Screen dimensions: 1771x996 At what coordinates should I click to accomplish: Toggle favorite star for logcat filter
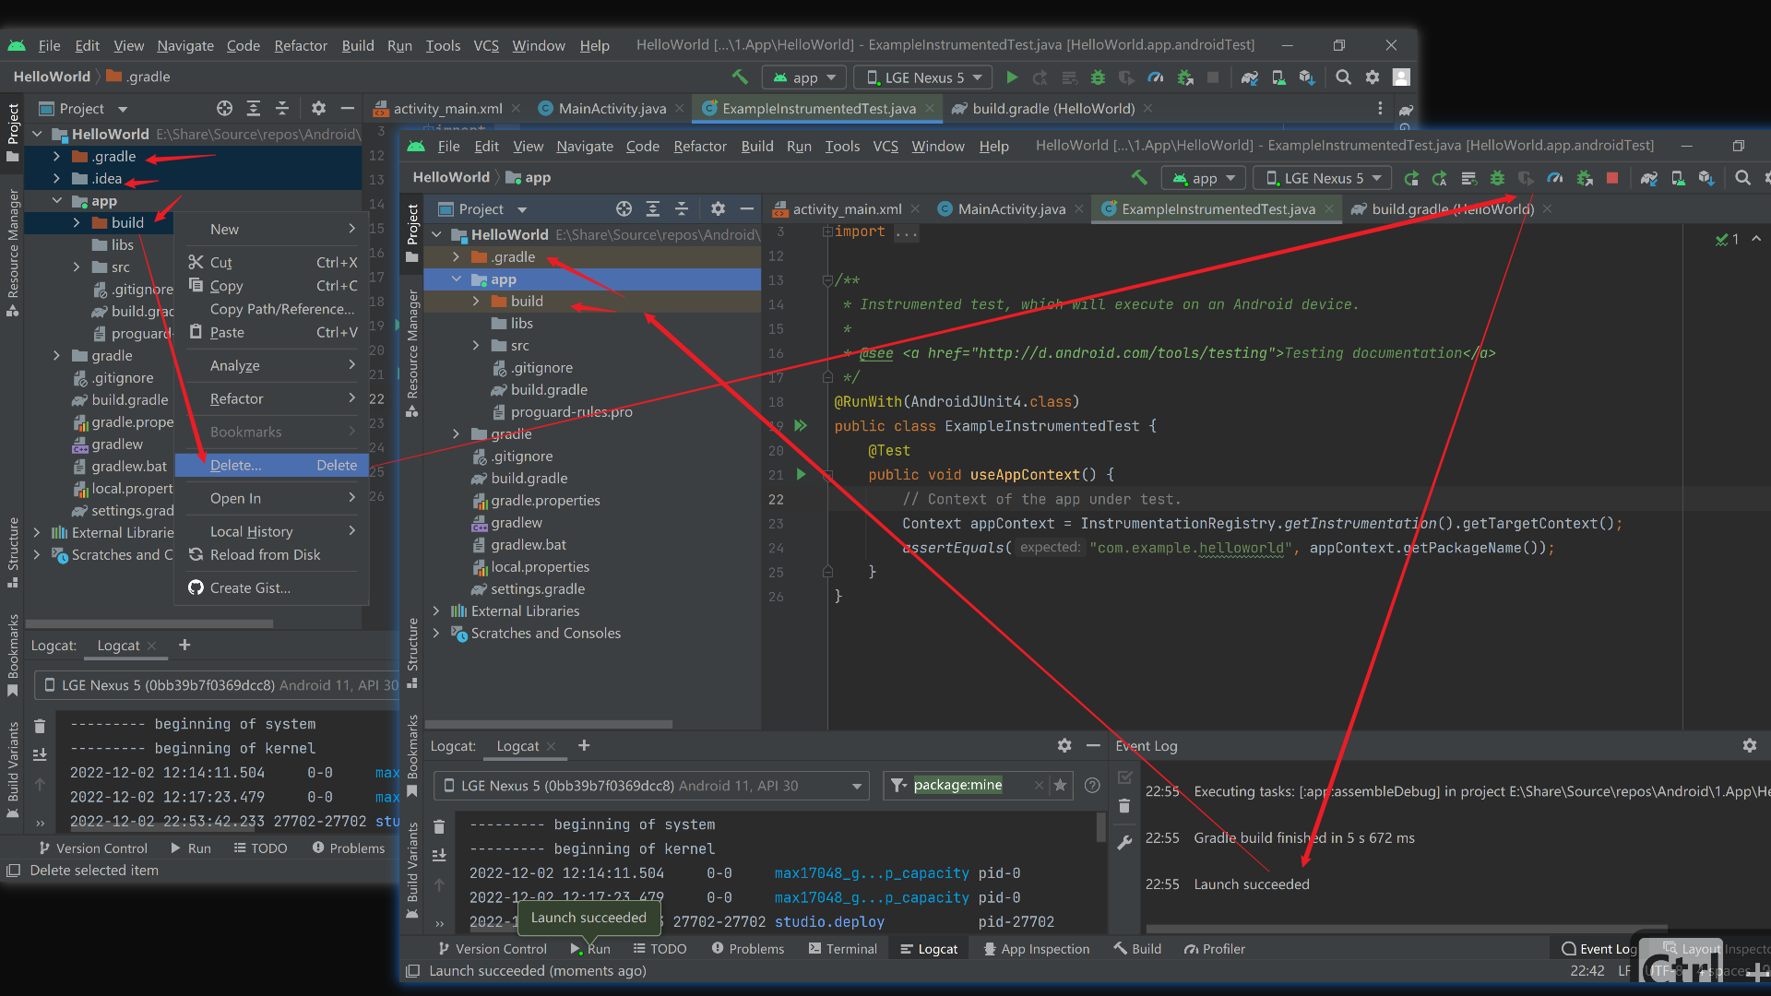coord(1060,785)
